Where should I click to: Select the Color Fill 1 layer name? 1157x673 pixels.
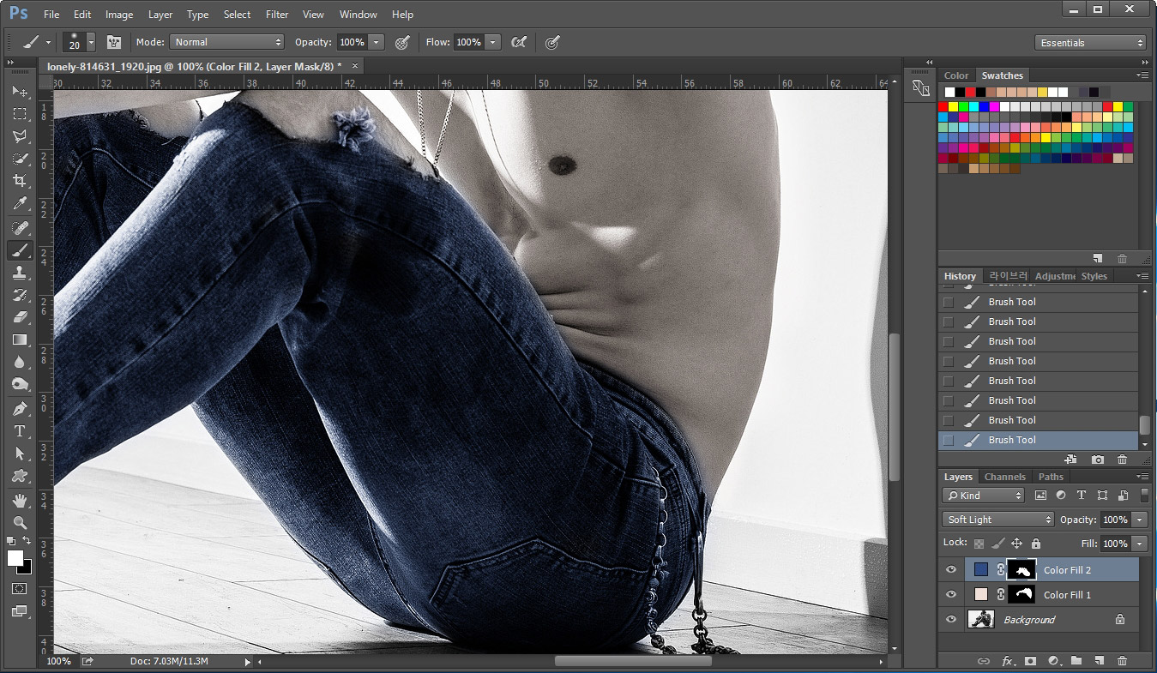tap(1067, 595)
